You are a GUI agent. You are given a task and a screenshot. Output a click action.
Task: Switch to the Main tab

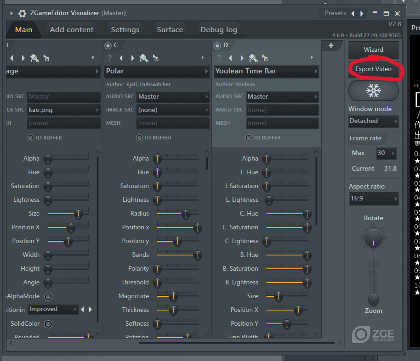coord(23,30)
